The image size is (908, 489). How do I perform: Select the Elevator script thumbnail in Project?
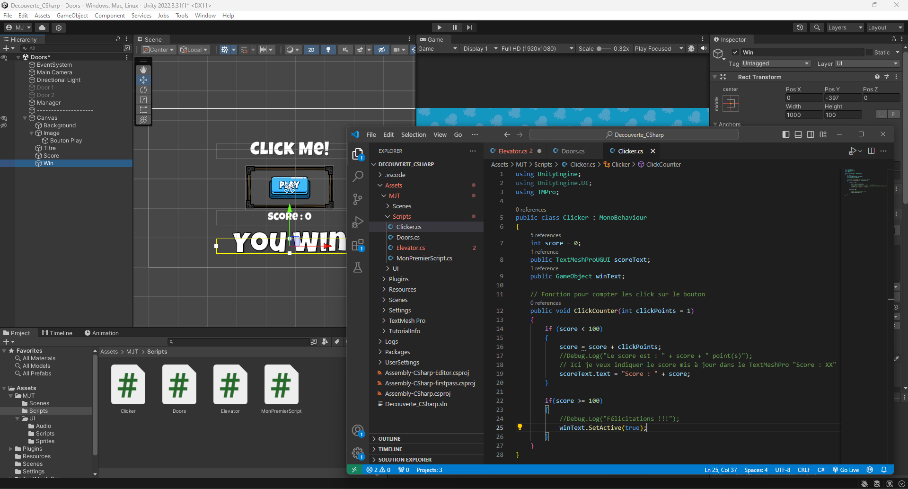(x=230, y=385)
